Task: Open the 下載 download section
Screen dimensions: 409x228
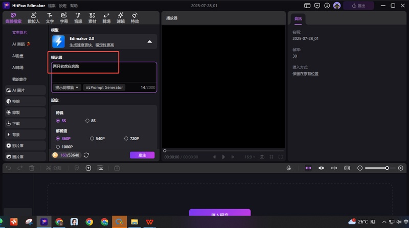Action: (25, 123)
